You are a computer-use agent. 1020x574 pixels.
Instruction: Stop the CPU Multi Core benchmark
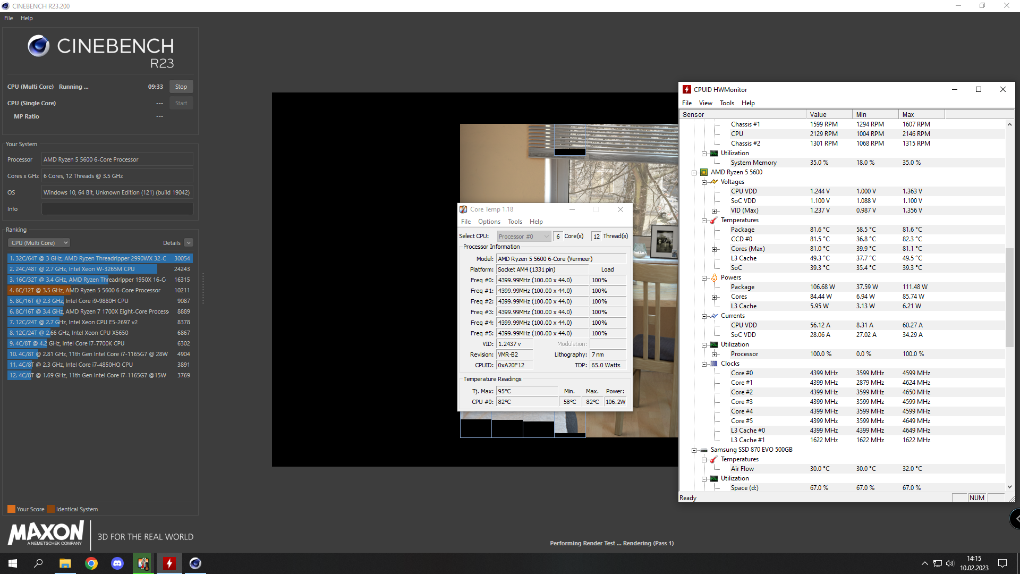181,87
